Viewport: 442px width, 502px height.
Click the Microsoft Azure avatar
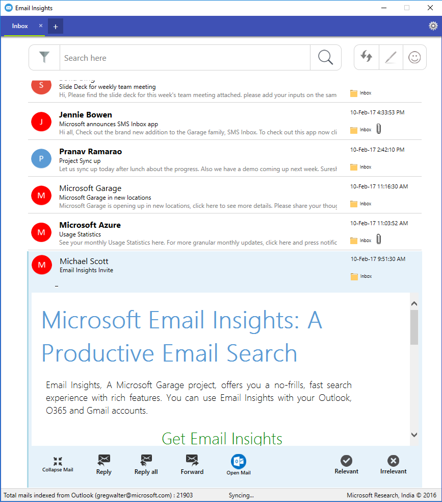(x=41, y=232)
